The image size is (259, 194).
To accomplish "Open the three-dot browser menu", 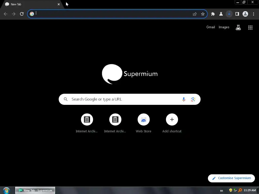I will point(253,14).
